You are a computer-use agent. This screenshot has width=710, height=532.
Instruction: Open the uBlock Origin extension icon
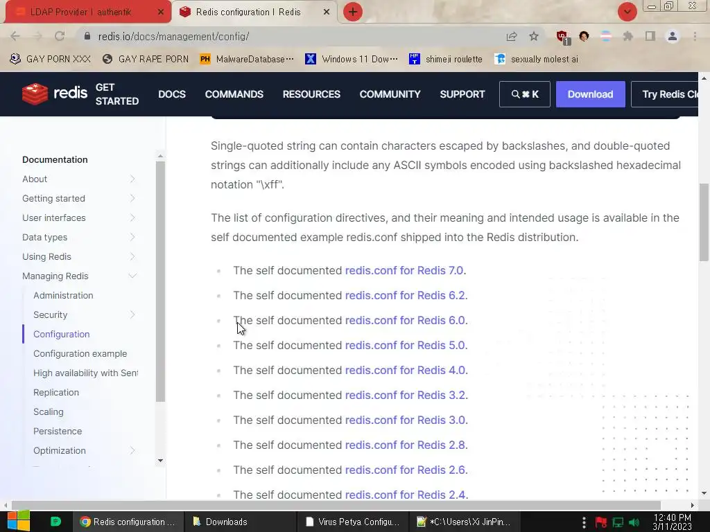coord(562,37)
